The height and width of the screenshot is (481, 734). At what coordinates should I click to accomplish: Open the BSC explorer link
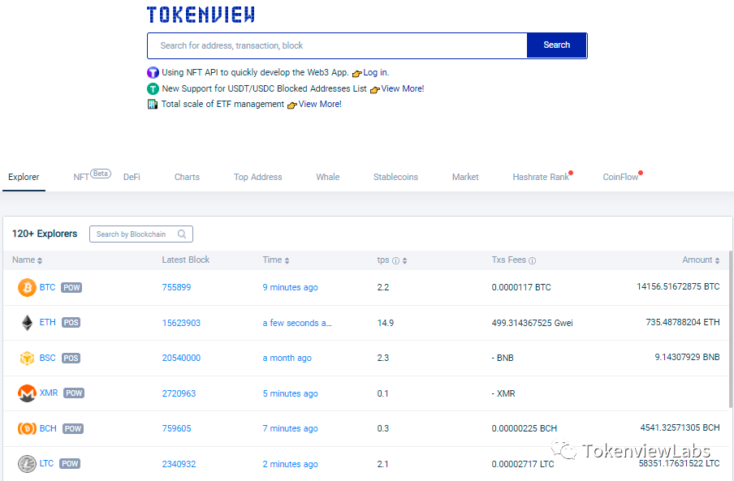(x=47, y=358)
